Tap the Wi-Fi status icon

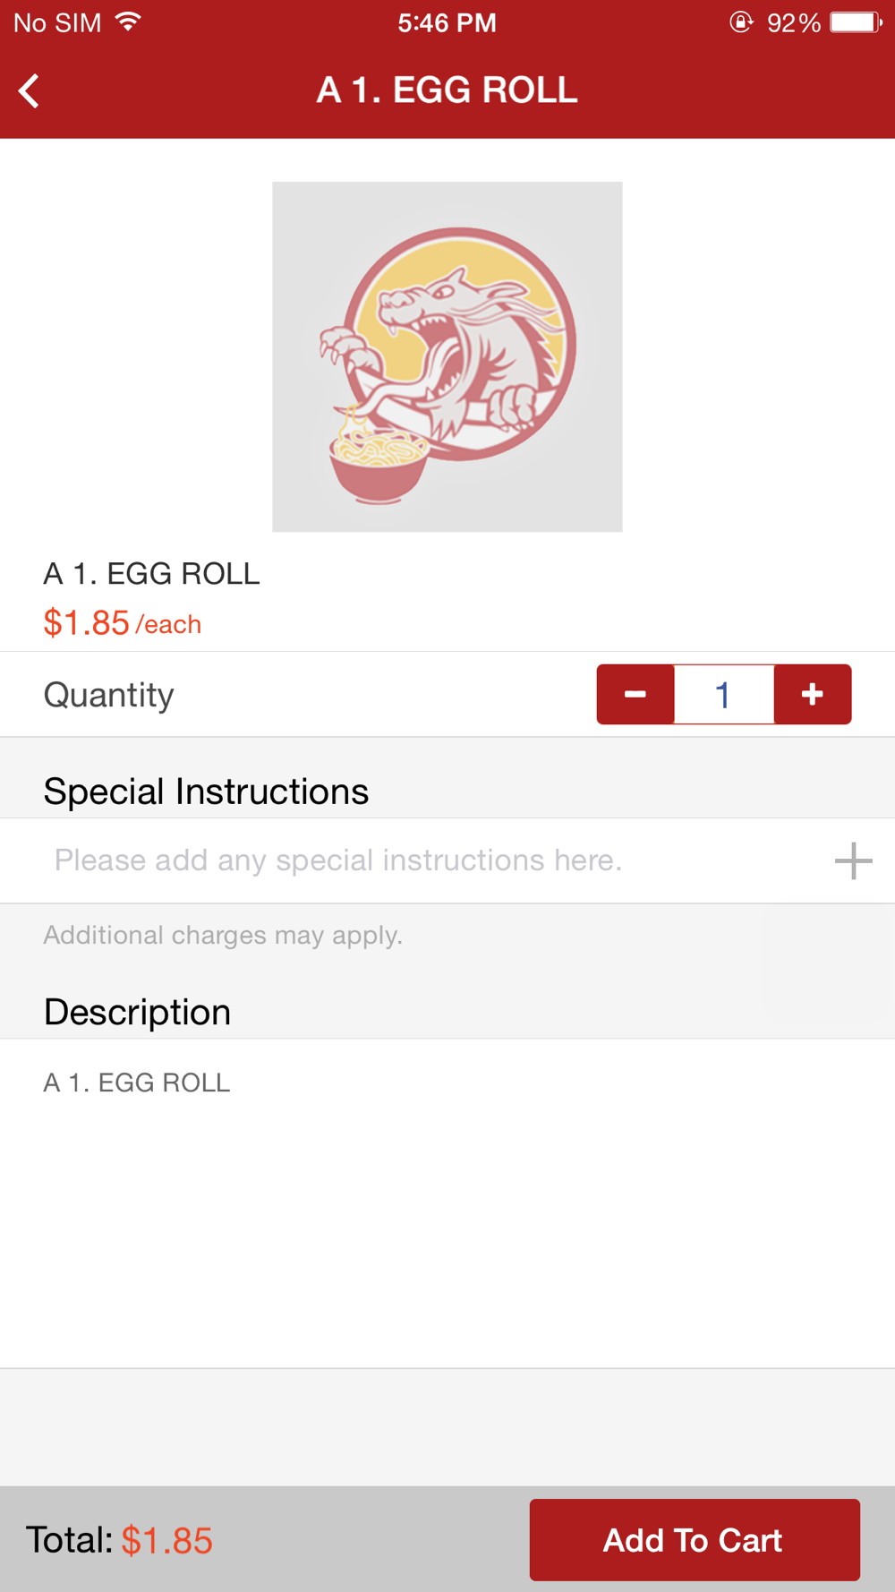(x=128, y=21)
